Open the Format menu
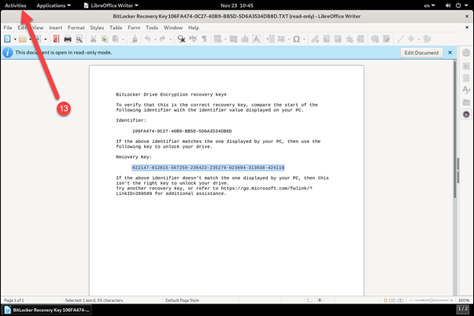 76,28
